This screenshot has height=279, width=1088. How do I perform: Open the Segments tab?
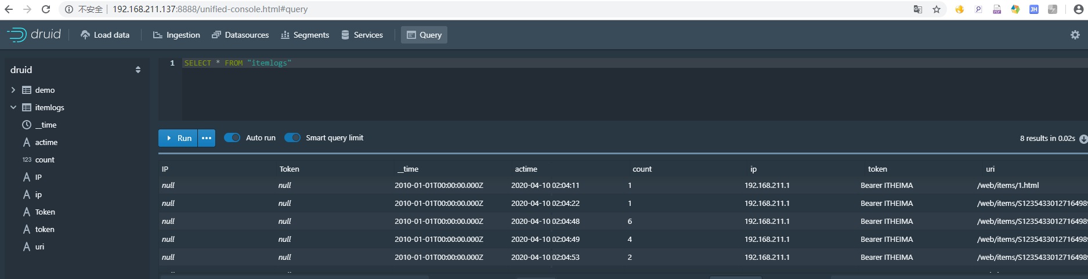click(305, 35)
